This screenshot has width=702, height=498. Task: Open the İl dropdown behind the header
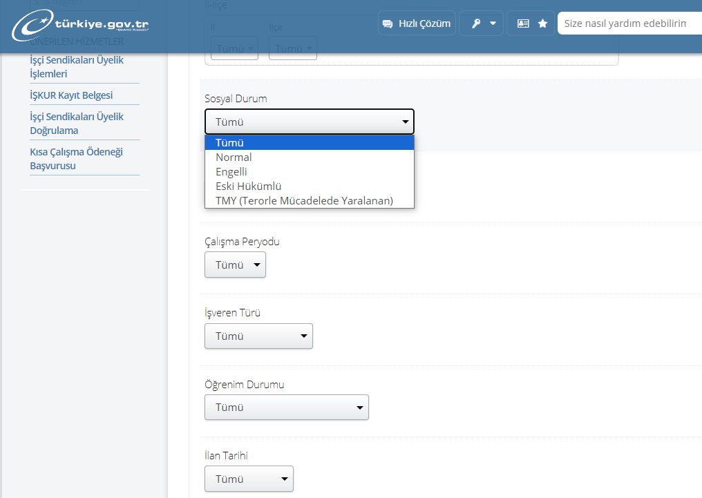235,48
